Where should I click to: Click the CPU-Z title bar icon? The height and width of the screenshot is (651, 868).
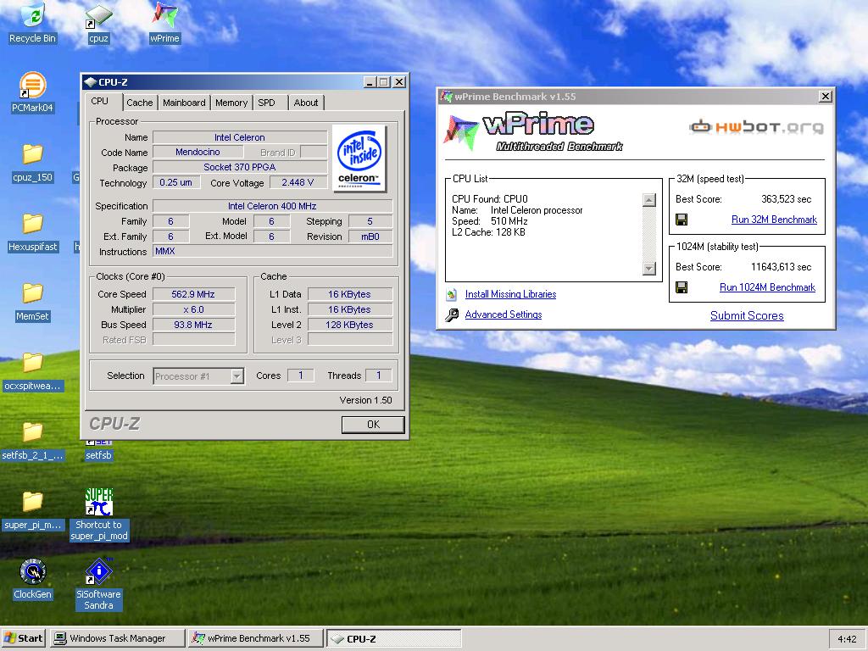point(90,82)
